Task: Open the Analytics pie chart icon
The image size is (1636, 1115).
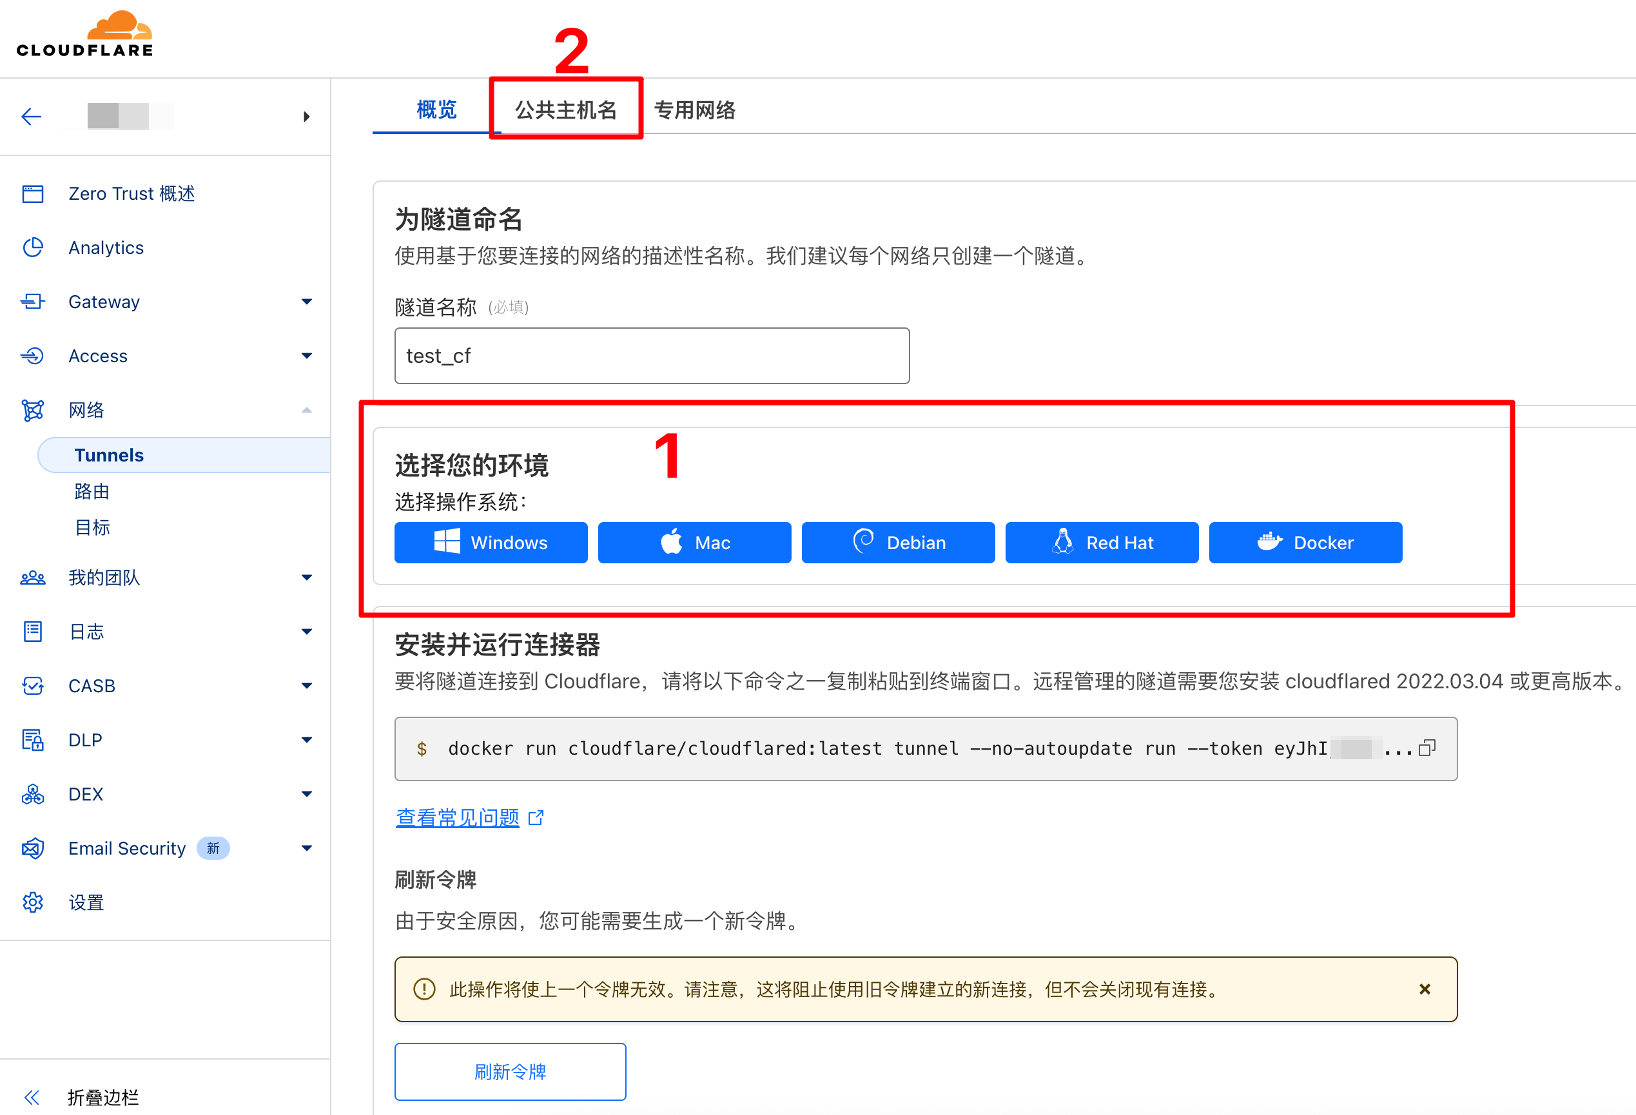Action: tap(32, 247)
